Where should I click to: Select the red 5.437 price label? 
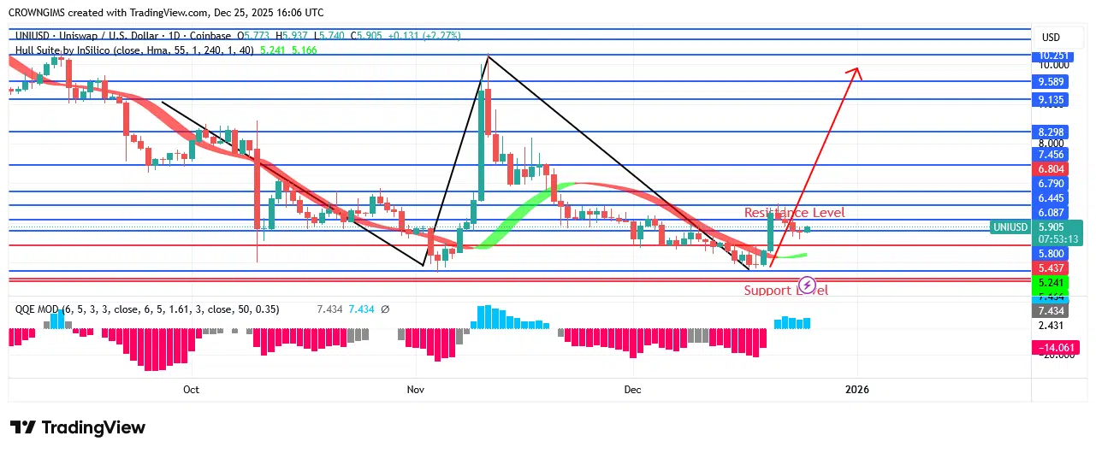pyautogui.click(x=1052, y=268)
